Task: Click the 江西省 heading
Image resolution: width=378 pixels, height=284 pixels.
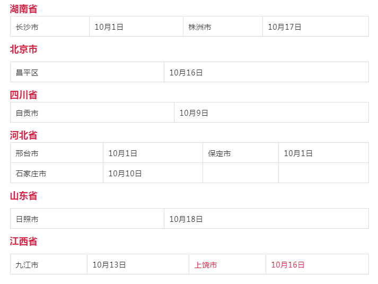Action: (x=23, y=242)
